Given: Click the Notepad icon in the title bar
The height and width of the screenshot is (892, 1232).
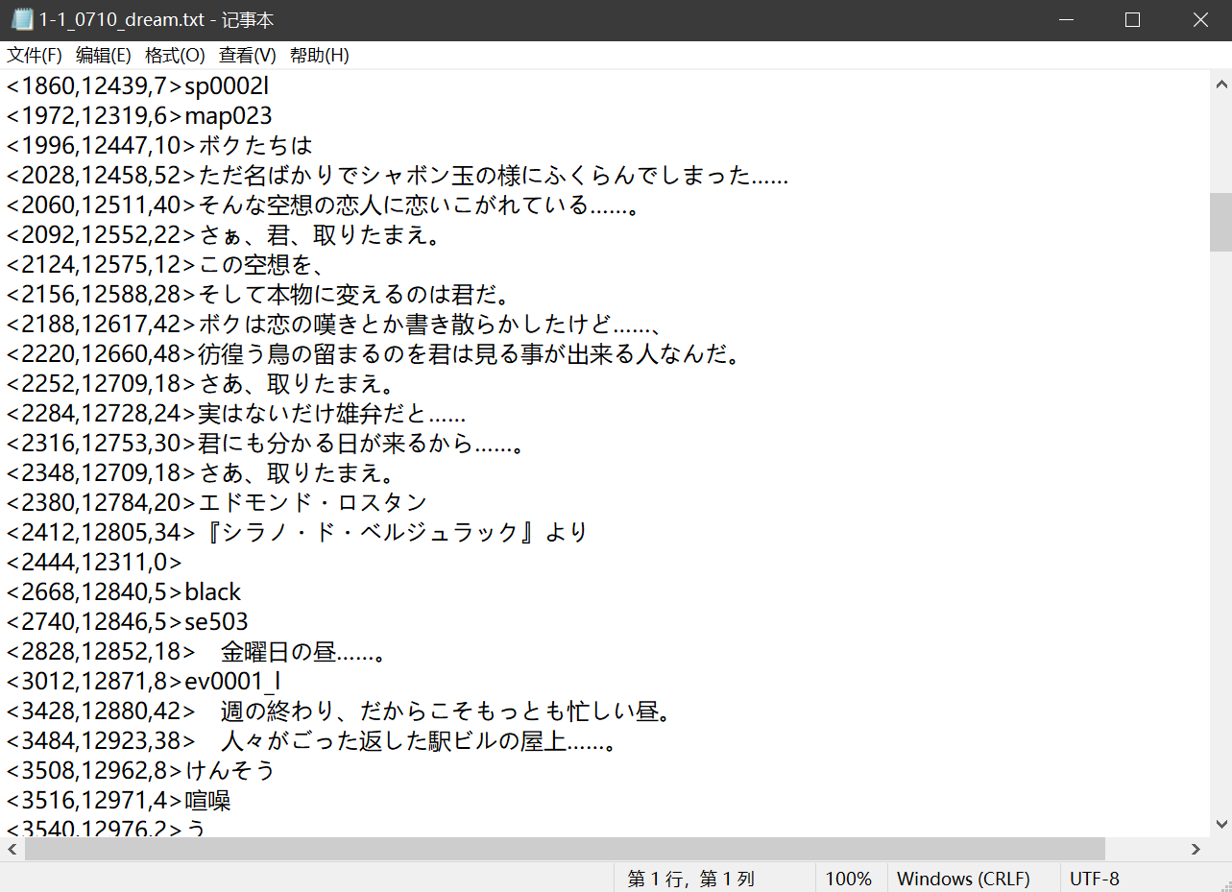Looking at the screenshot, I should (x=21, y=20).
